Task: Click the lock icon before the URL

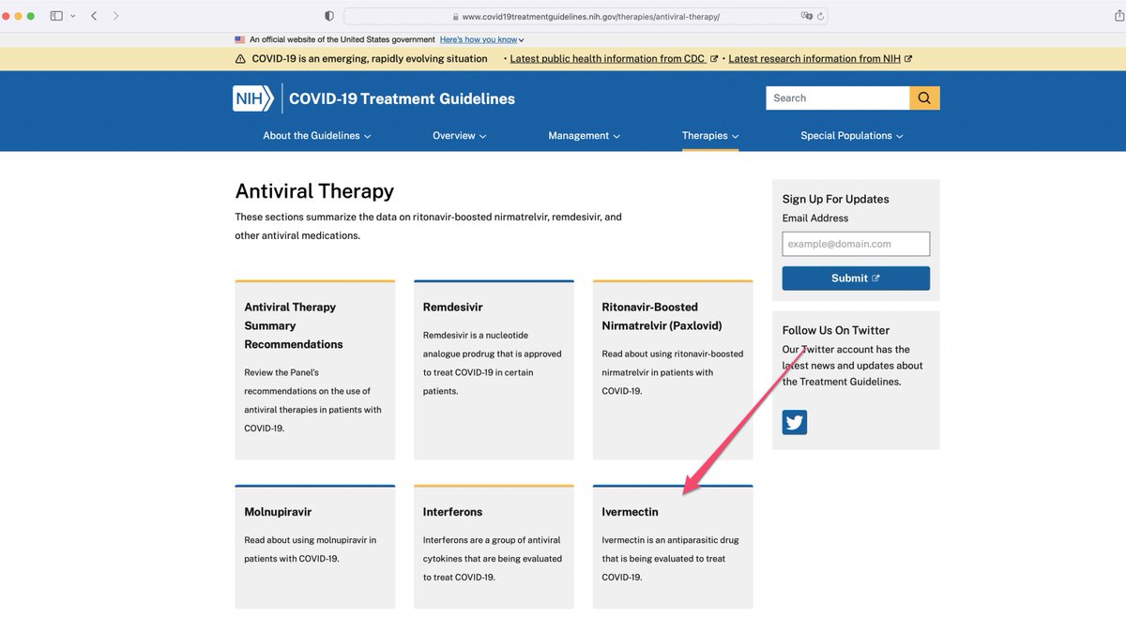Action: [x=456, y=17]
